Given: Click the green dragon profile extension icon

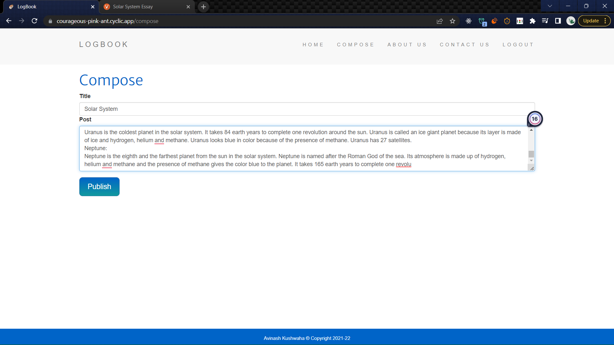Looking at the screenshot, I should click(x=571, y=21).
